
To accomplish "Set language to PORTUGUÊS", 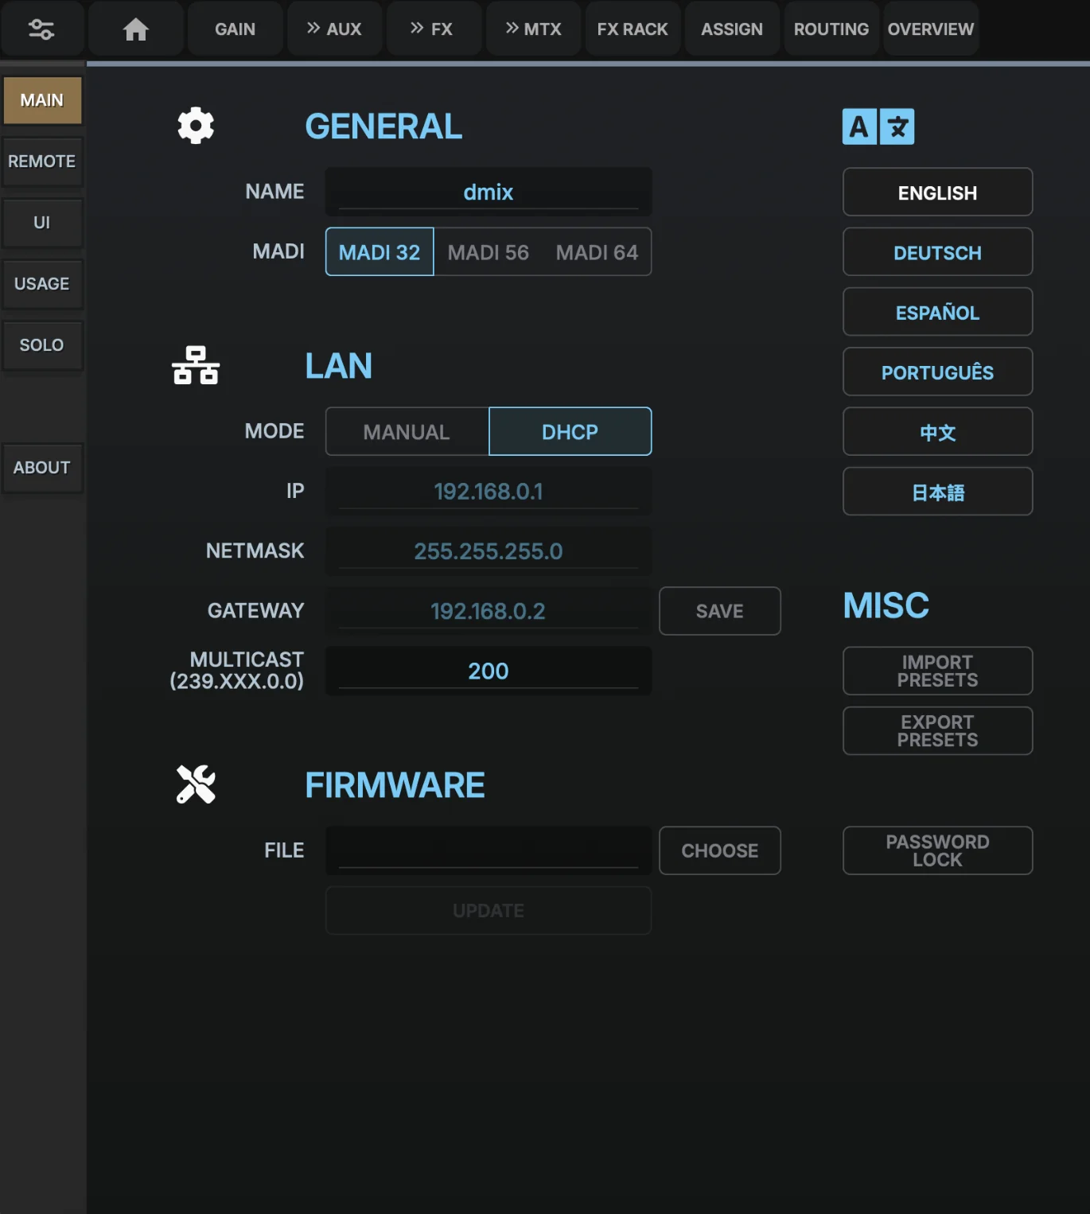I will tap(938, 372).
